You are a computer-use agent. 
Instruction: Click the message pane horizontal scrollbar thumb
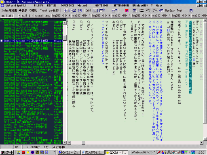(x=84, y=142)
